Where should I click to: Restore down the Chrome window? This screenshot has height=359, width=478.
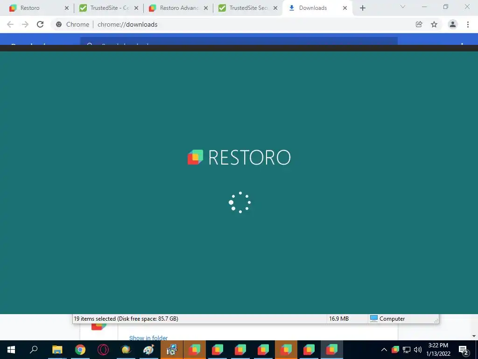pos(446,7)
